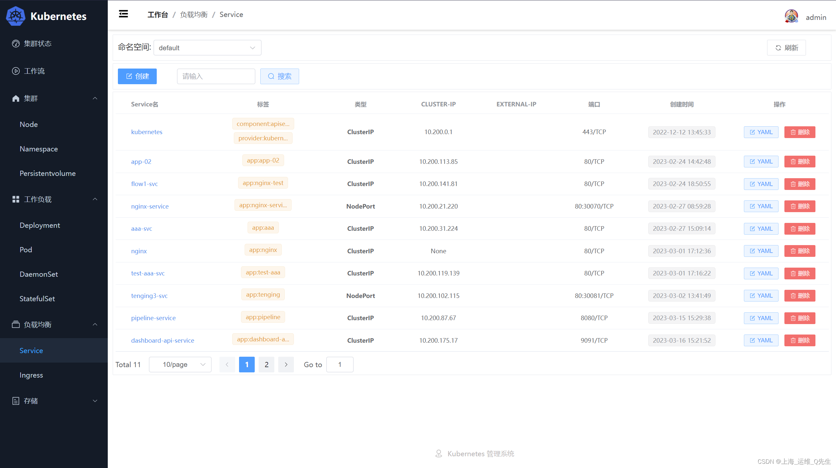Screen dimensions: 836x468
Task: Click the sidebar collapse hamburger icon
Action: pyautogui.click(x=123, y=14)
